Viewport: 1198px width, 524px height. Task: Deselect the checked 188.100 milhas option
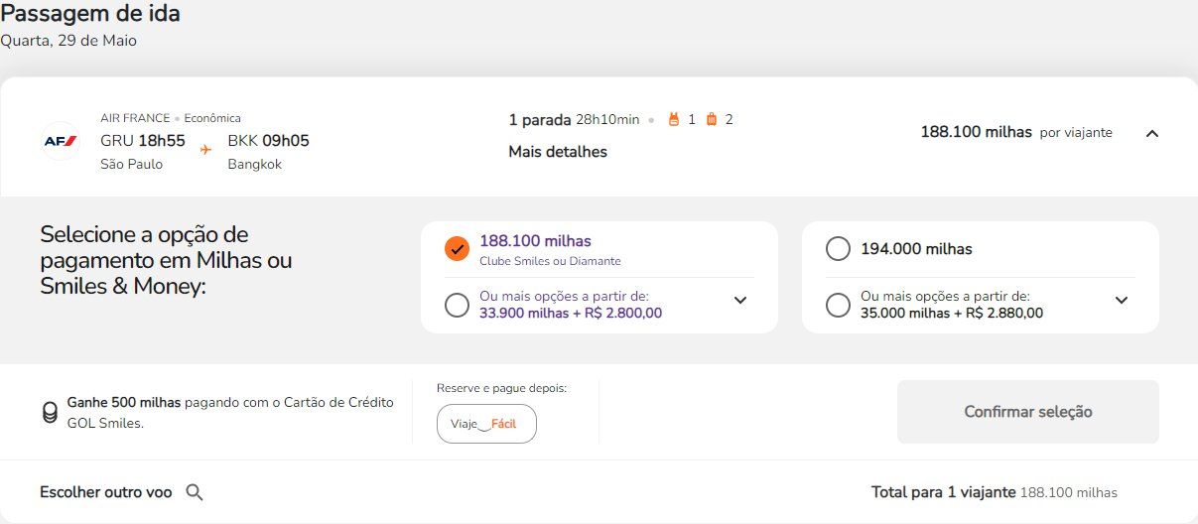point(457,249)
